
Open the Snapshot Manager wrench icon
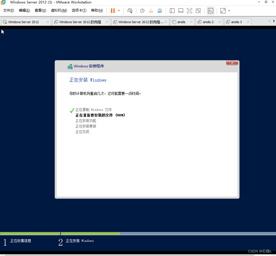click(160, 11)
